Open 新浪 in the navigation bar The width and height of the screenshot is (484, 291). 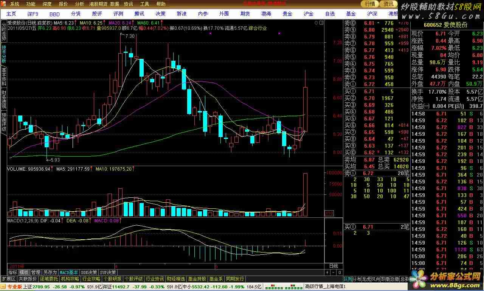[181, 14]
